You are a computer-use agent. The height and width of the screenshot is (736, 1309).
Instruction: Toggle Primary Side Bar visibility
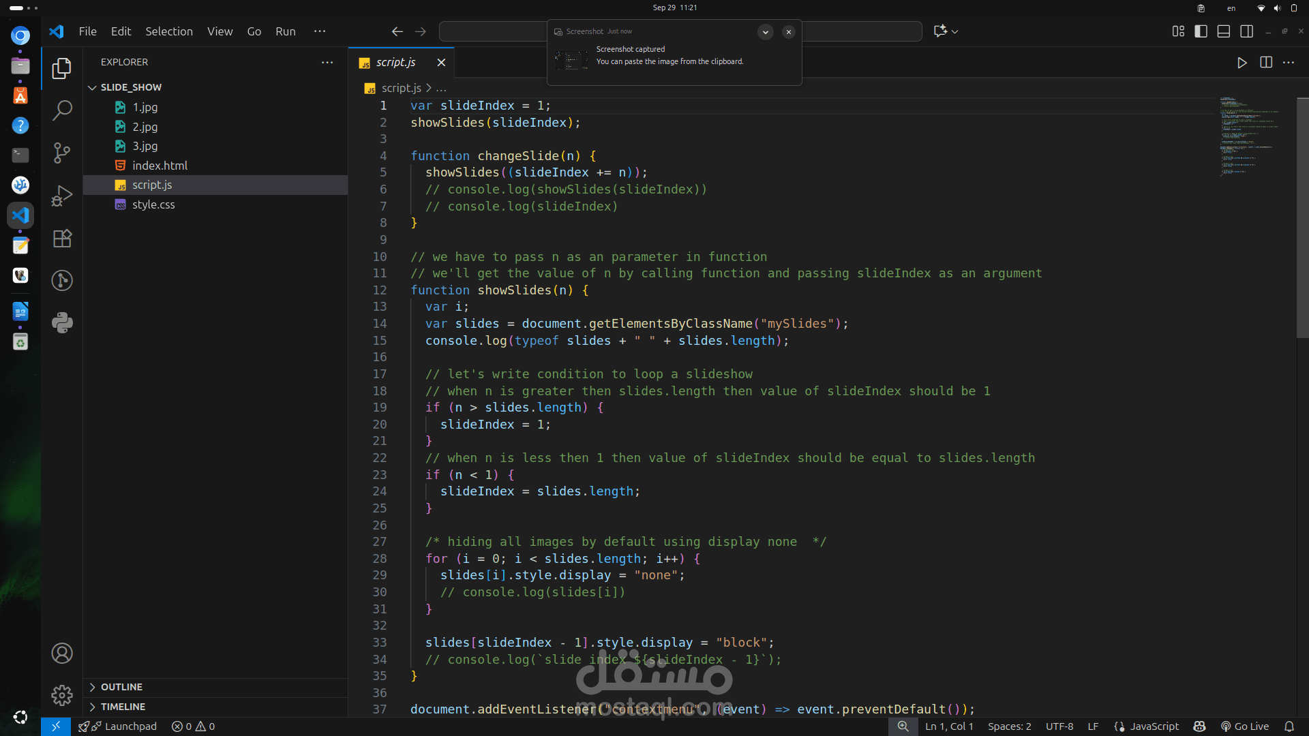pos(1201,31)
